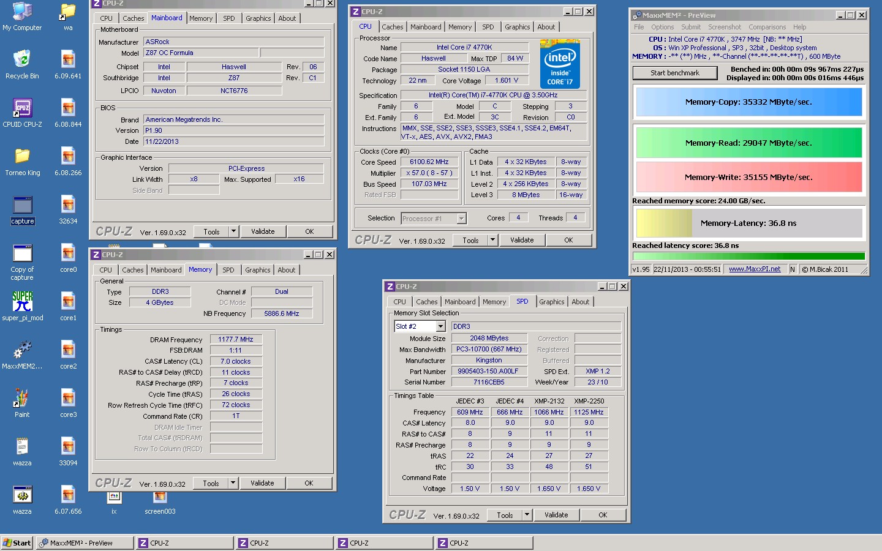
Task: Click the DRAM Frequency 1177.7 MHz value
Action: 236,339
